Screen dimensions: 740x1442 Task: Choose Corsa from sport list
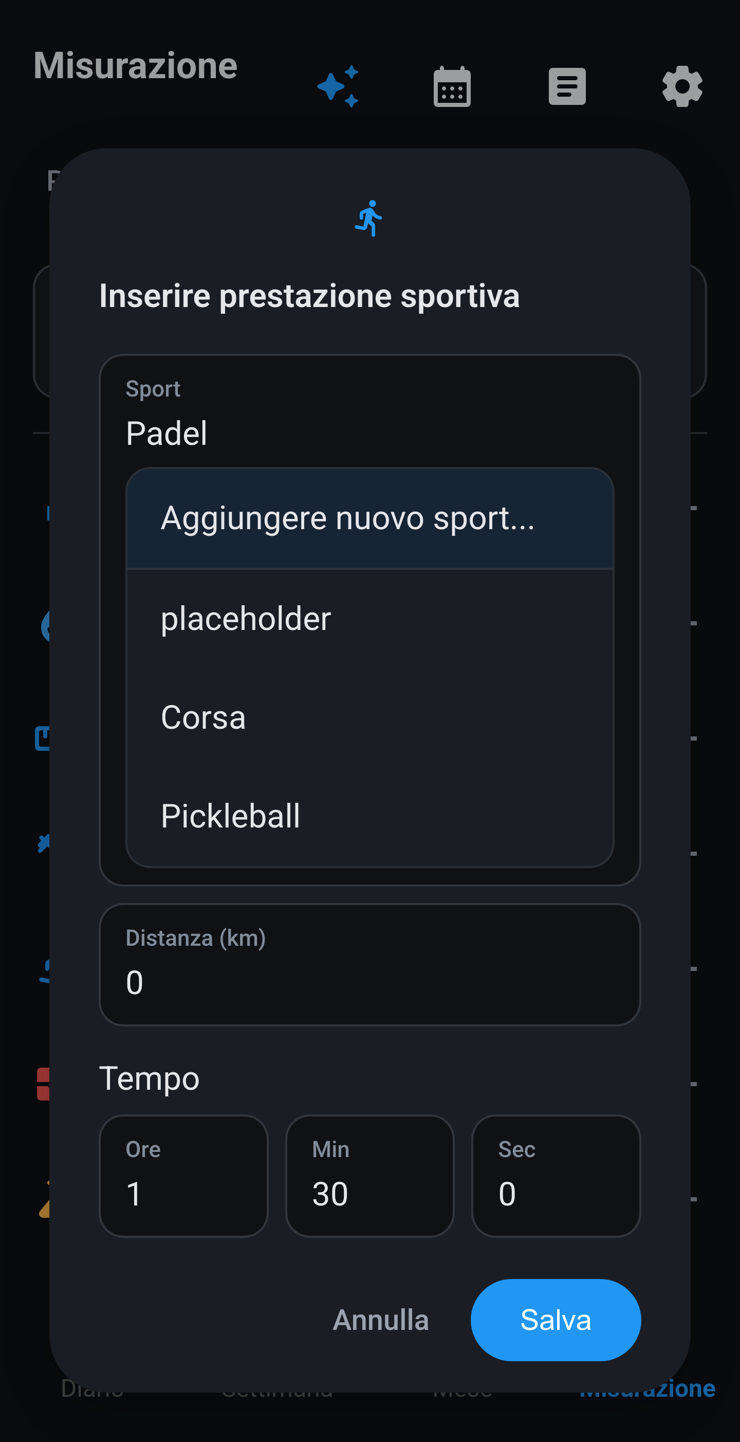coord(369,717)
